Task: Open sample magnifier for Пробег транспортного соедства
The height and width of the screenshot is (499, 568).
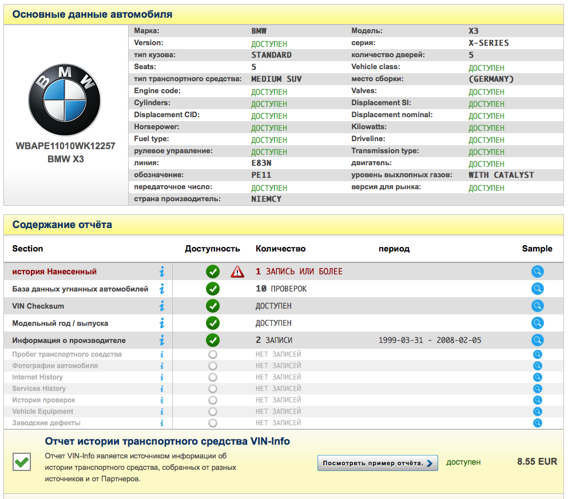Action: click(x=538, y=354)
